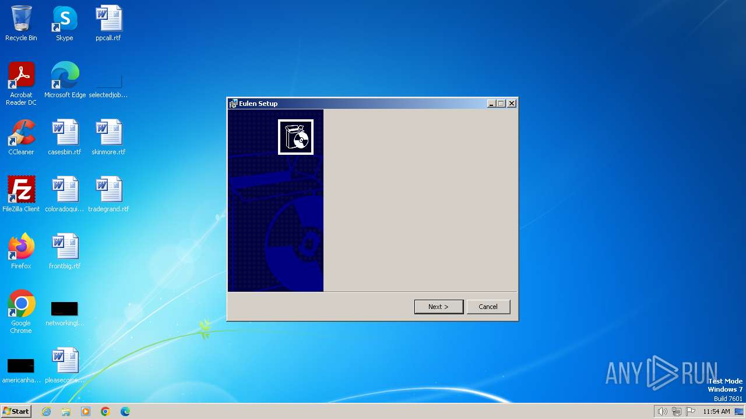This screenshot has width=746, height=419.
Task: Launch Google Chrome desktop shortcut
Action: [21, 312]
